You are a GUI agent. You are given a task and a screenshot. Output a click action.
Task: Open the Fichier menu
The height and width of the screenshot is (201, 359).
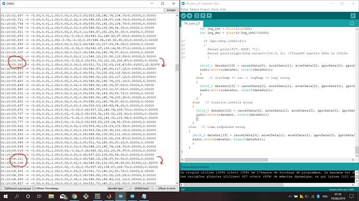click(x=184, y=9)
